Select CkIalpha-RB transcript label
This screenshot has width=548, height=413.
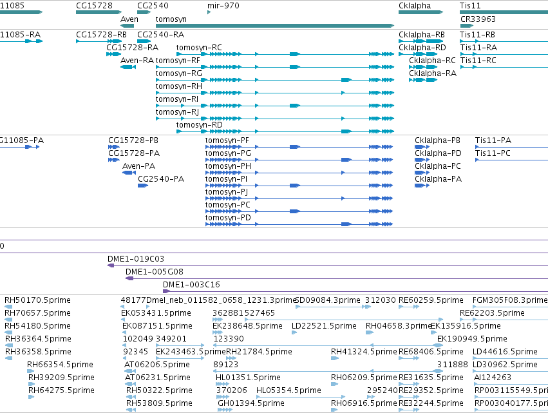422,35
